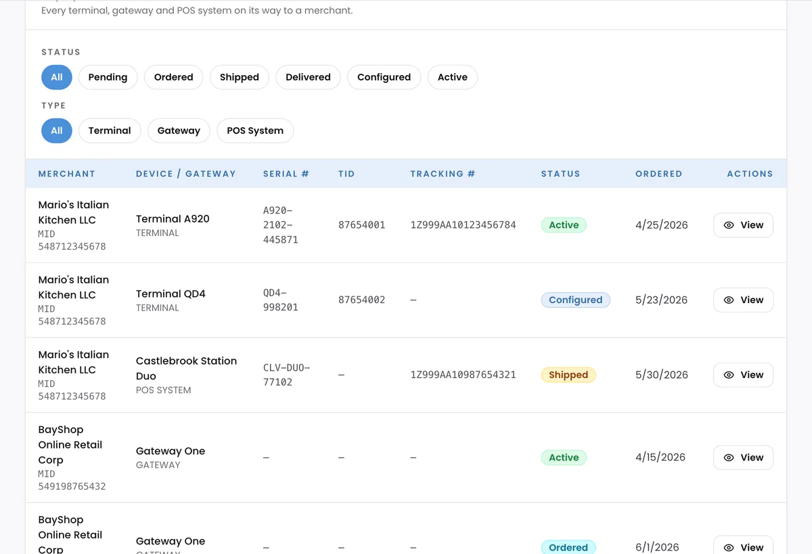Click serial number QD4-998201
Viewport: 812px width, 554px height.
281,300
